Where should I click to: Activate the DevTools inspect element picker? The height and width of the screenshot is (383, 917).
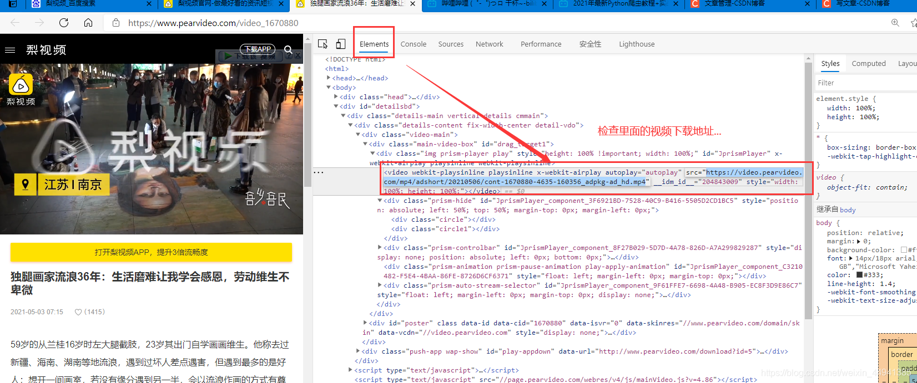(323, 44)
